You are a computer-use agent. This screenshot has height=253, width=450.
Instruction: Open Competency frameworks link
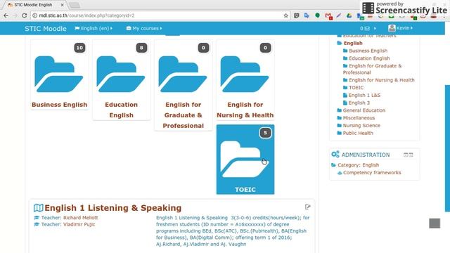[x=372, y=173]
